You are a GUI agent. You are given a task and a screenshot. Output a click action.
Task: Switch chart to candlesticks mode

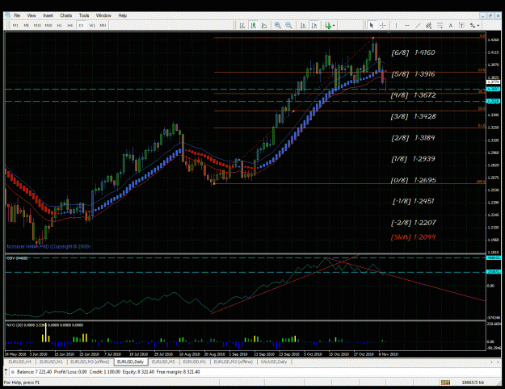coord(253,25)
